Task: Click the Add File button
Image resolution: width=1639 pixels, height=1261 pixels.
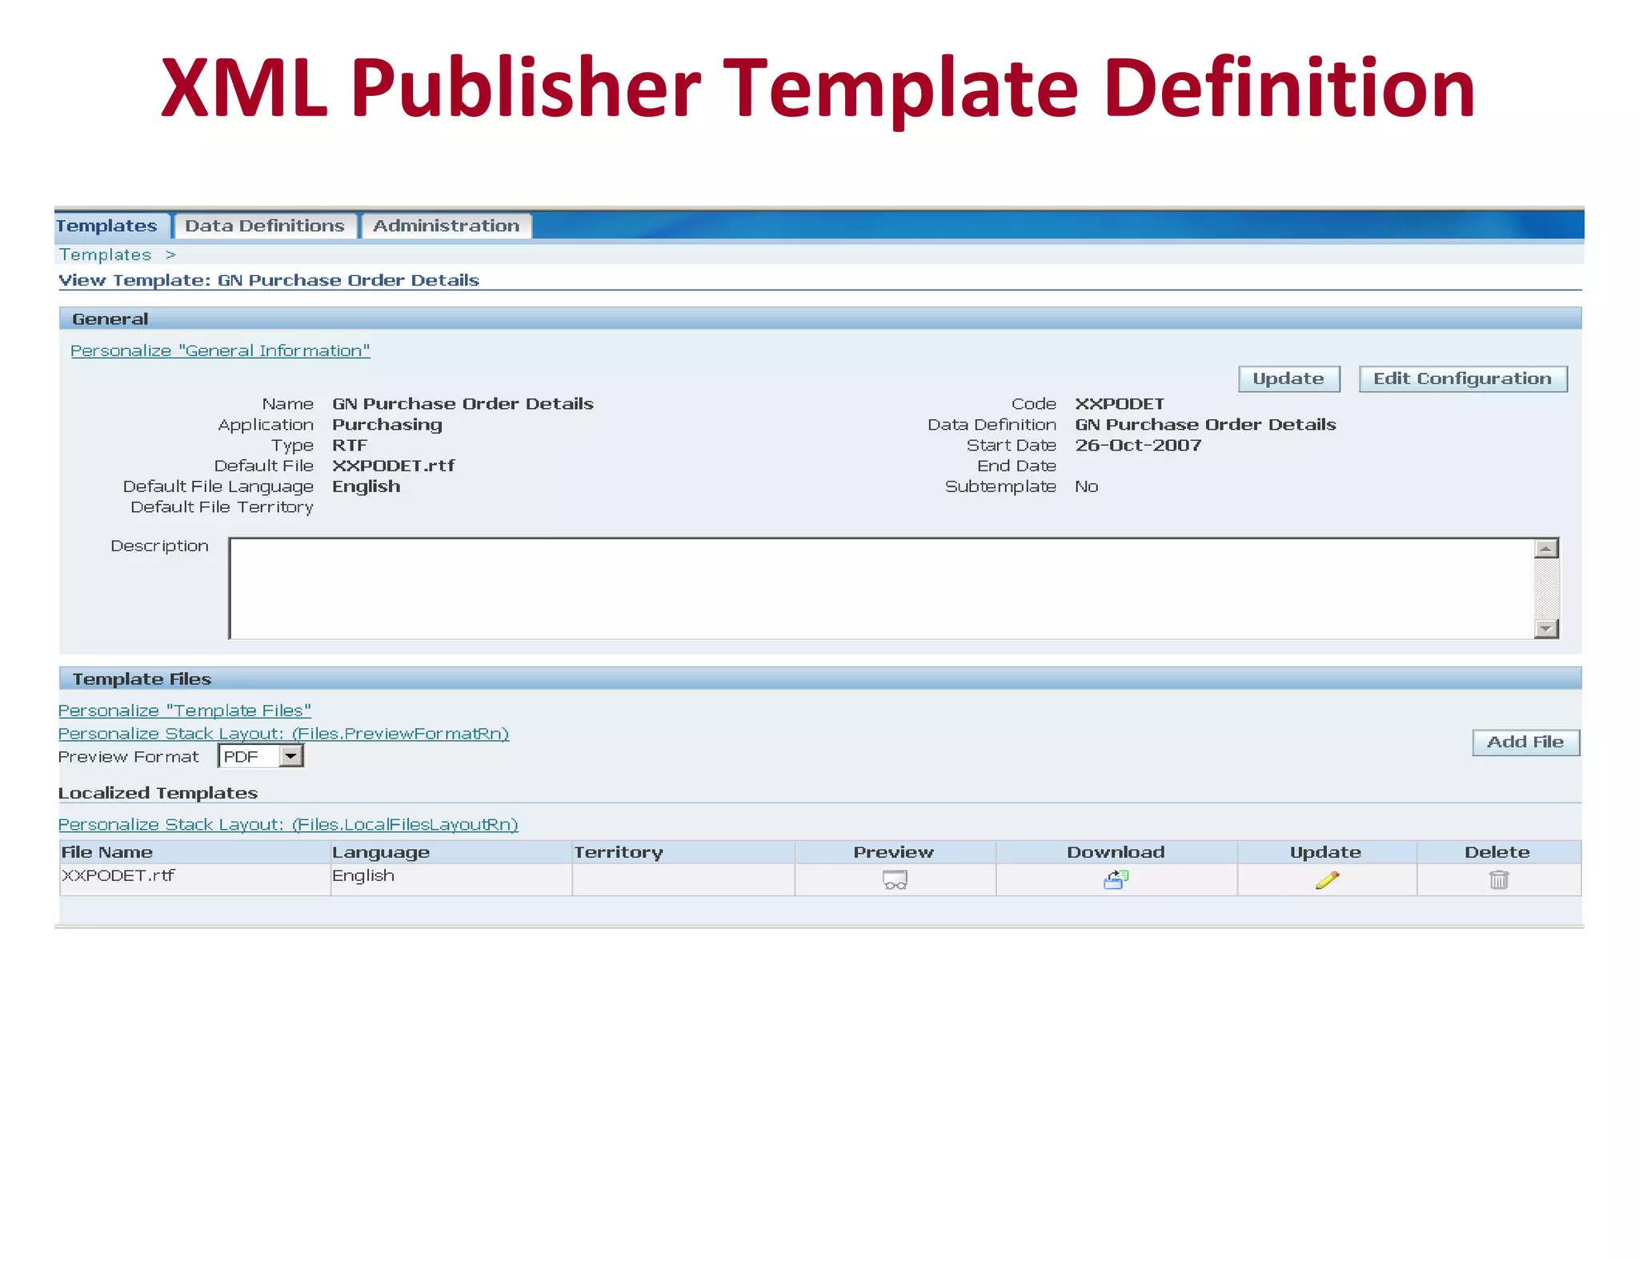Action: point(1525,743)
